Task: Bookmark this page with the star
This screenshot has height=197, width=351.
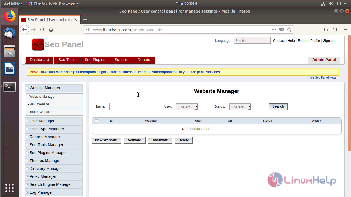Action: coord(289,30)
